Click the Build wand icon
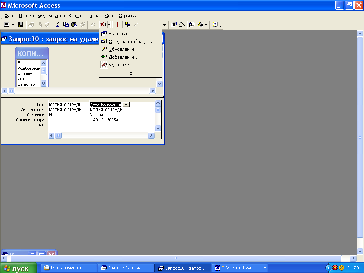 click(182, 25)
